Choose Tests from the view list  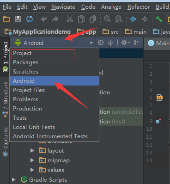click(x=54, y=118)
